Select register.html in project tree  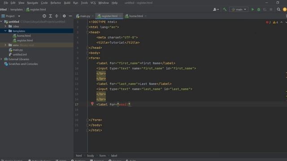click(x=25, y=41)
